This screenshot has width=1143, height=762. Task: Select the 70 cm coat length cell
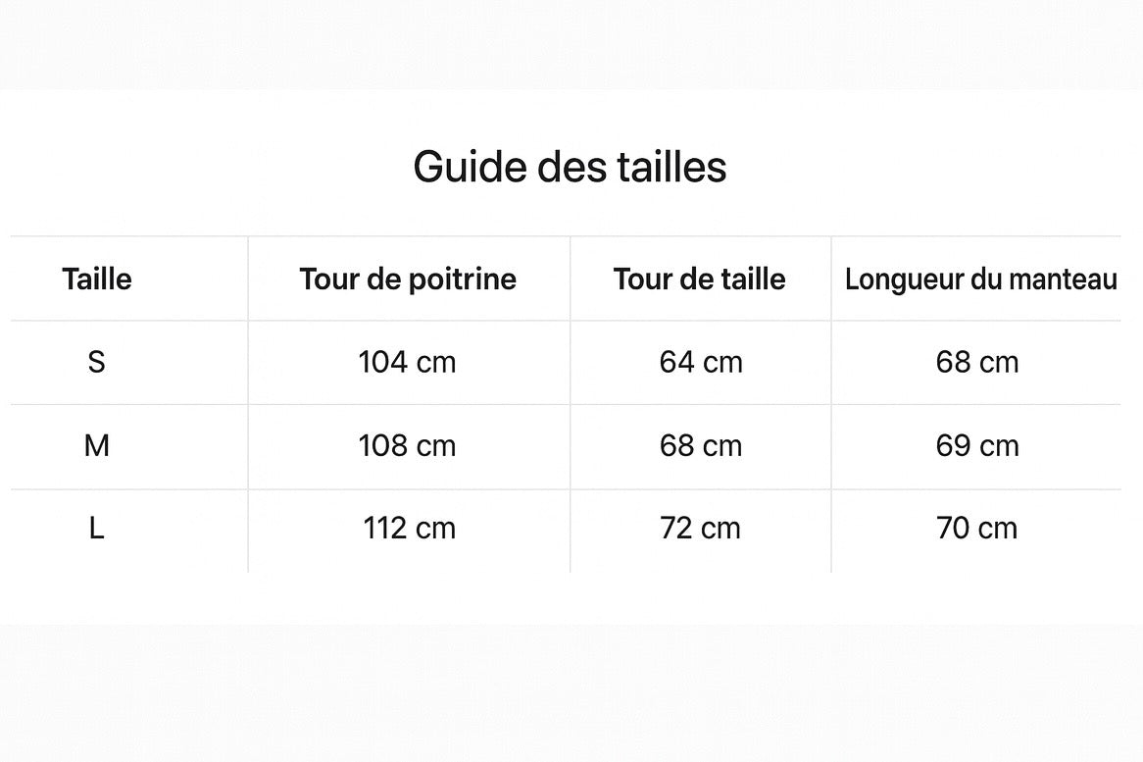(x=977, y=530)
